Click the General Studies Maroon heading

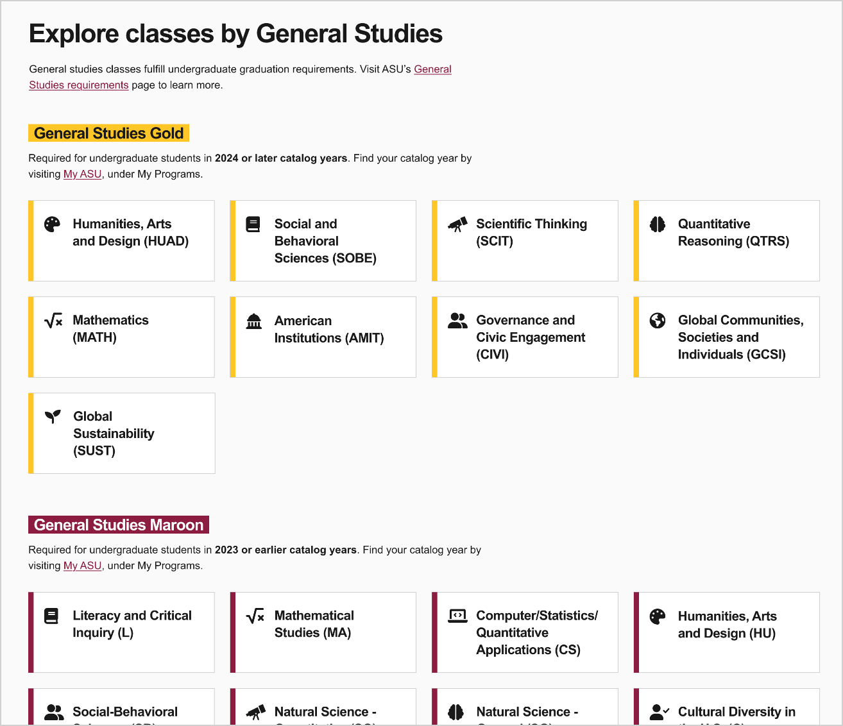pyautogui.click(x=119, y=525)
